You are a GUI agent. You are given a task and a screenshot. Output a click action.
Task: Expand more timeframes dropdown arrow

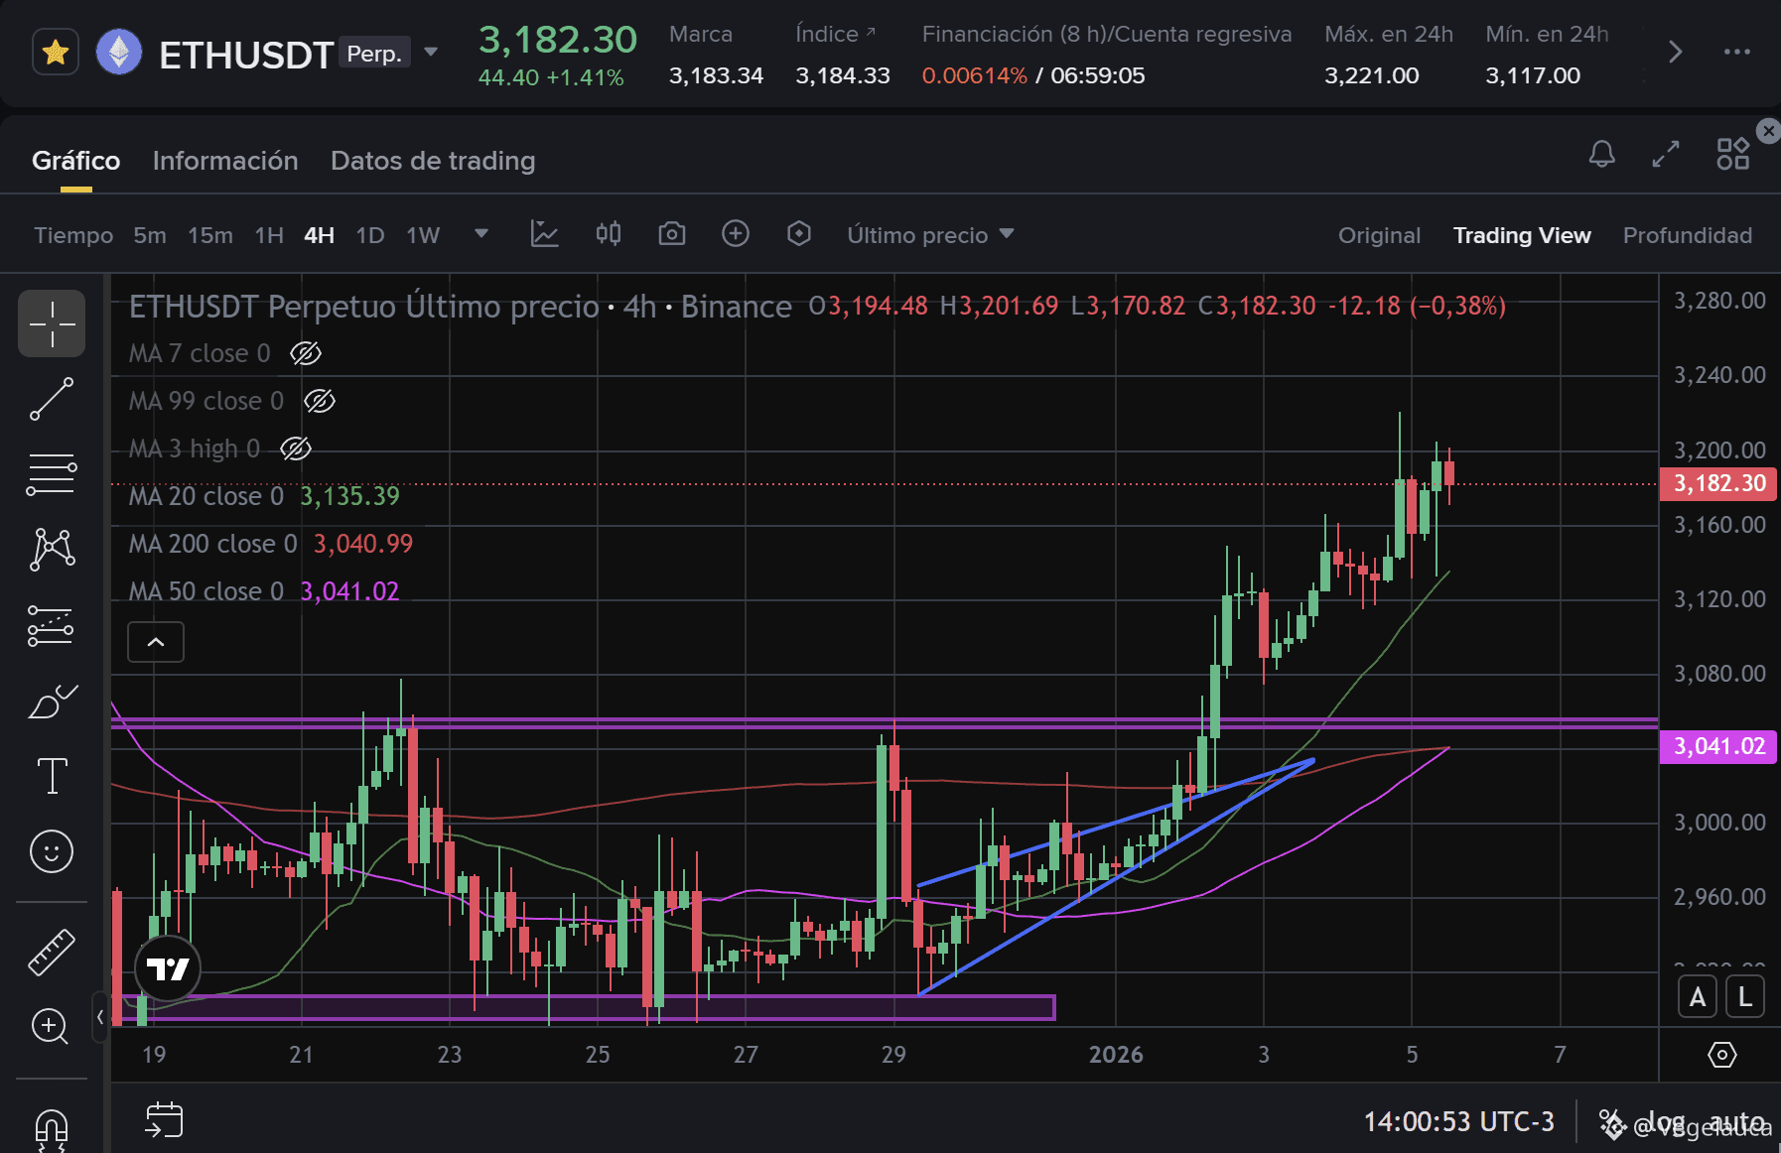tap(481, 234)
